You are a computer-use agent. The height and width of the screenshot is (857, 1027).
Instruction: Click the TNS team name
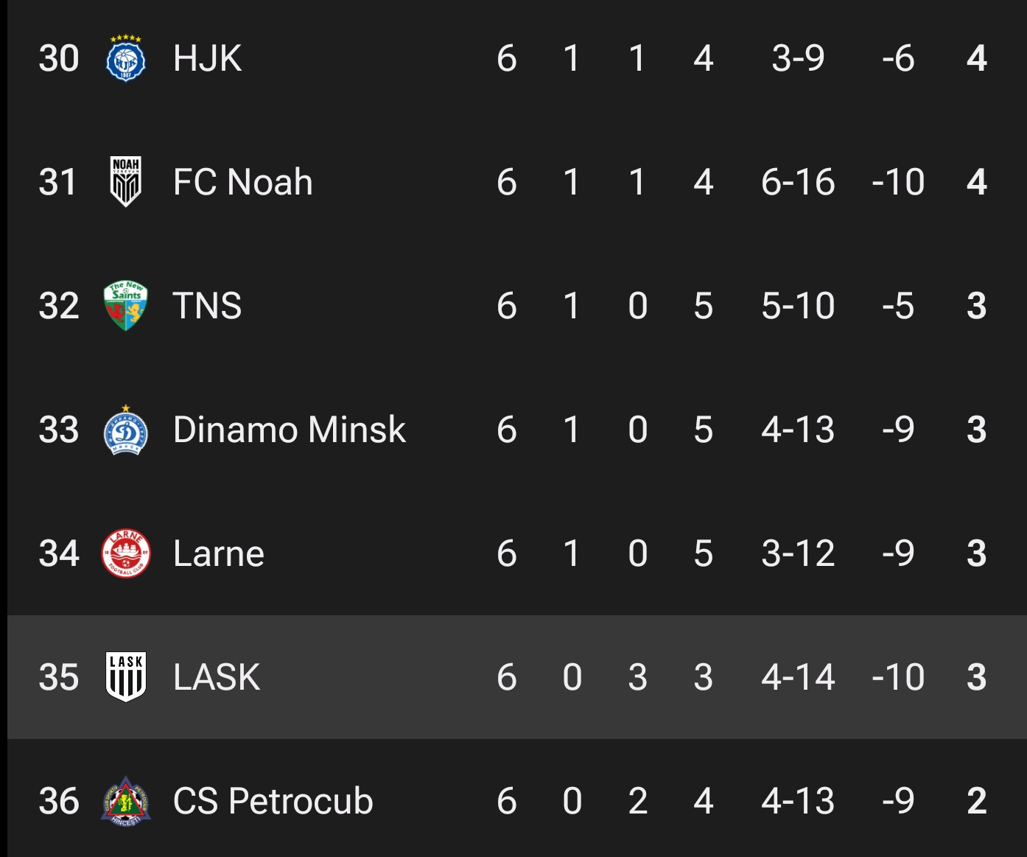click(207, 306)
